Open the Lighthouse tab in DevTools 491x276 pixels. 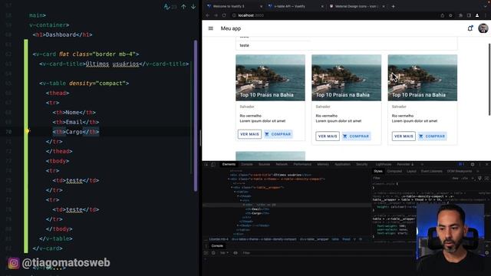coord(384,164)
